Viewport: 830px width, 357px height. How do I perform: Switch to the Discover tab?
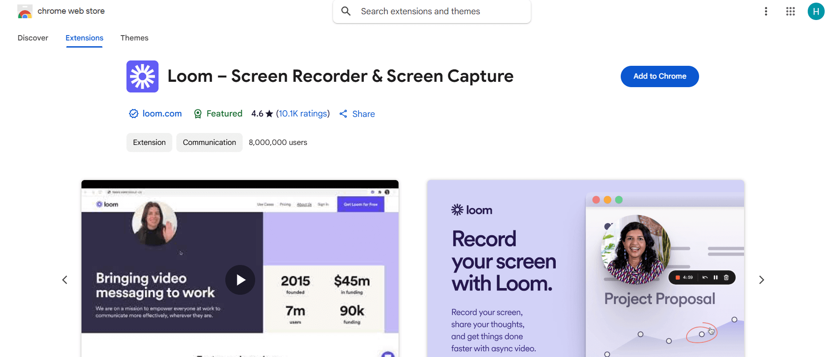tap(33, 38)
